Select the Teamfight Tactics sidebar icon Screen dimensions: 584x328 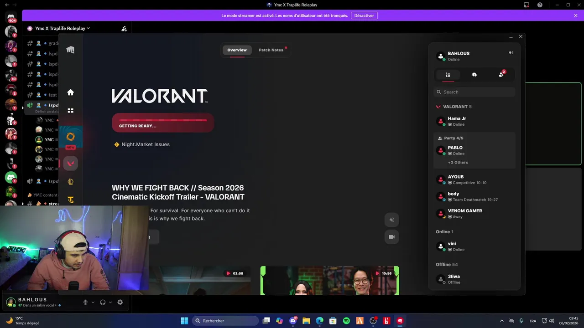click(x=70, y=200)
